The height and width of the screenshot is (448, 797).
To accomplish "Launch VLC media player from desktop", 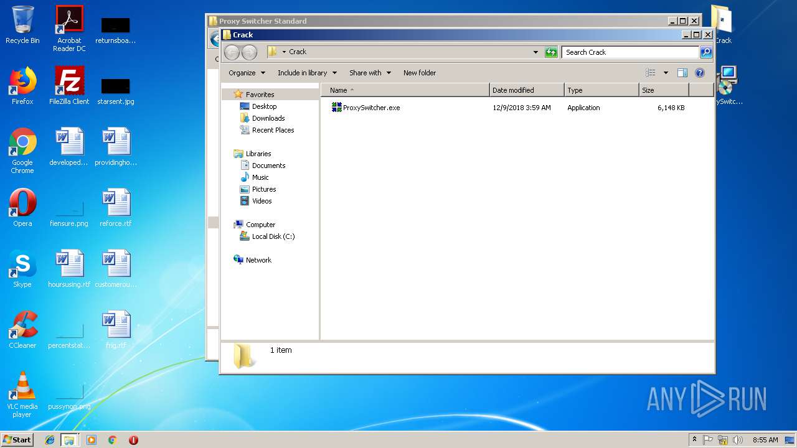I will [22, 394].
